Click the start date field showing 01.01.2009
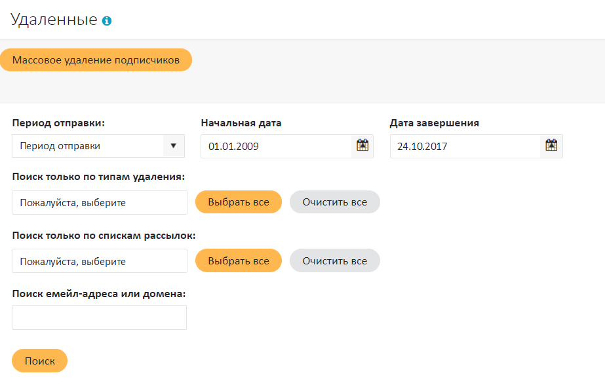Screen dimensions: 605x392 [275, 146]
